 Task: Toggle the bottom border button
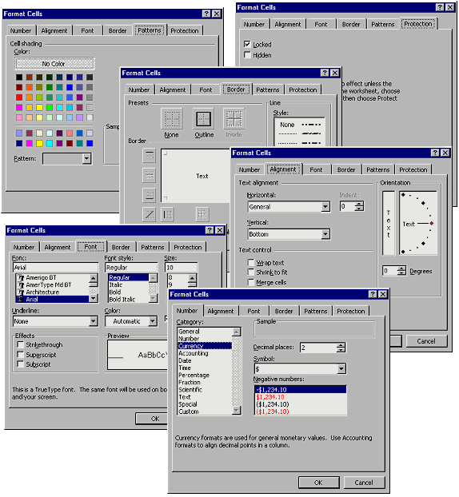(149, 195)
